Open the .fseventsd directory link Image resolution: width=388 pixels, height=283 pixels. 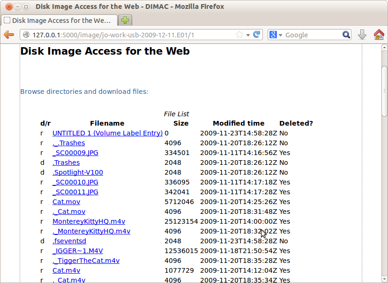(69, 241)
